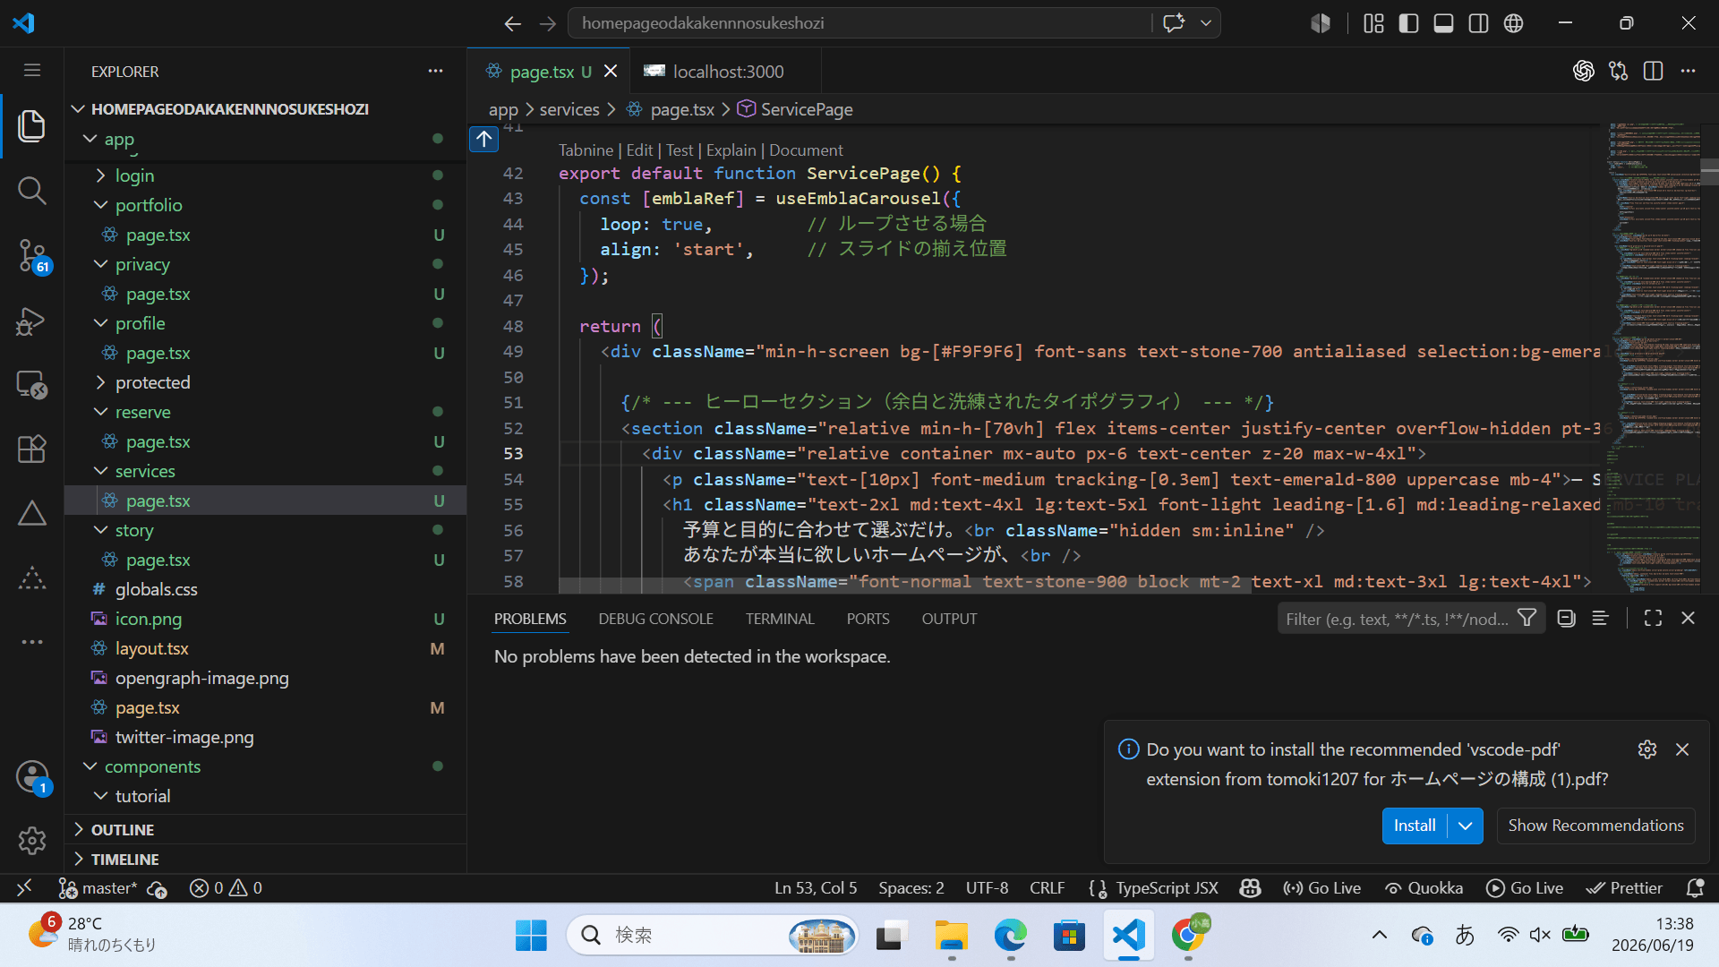Click Show Recommendations button
The height and width of the screenshot is (967, 1719).
click(1595, 826)
